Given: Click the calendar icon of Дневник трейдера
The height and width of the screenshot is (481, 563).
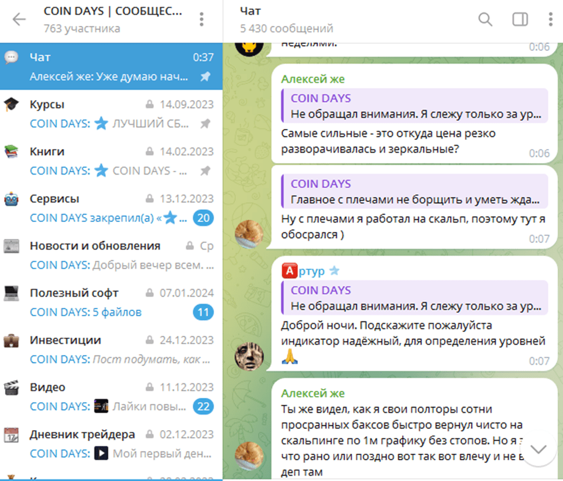Looking at the screenshot, I should (x=11, y=435).
